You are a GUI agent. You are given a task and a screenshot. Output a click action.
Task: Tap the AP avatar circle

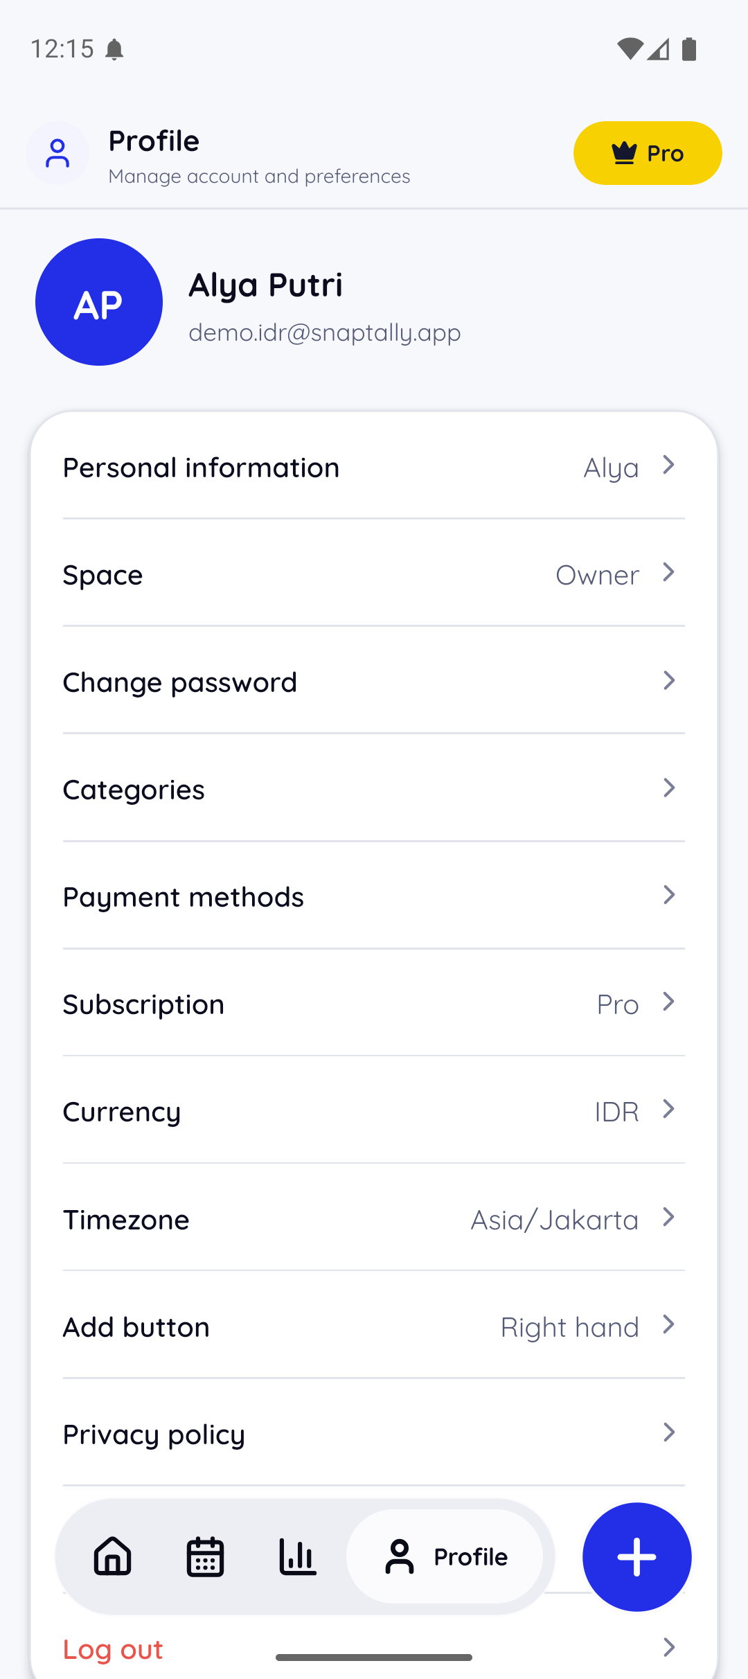[x=99, y=302]
